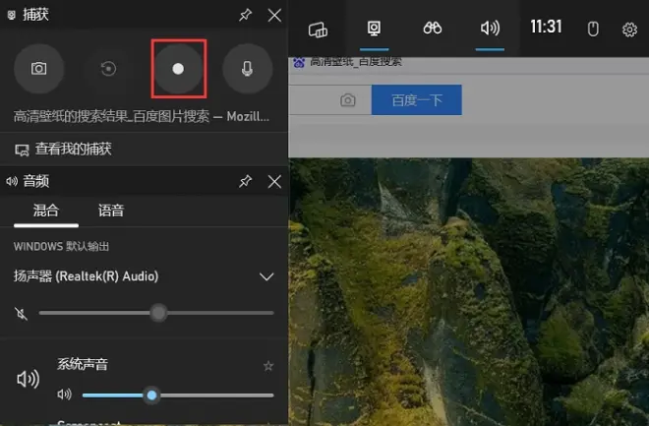Favorite 系统声音 with the star icon
The height and width of the screenshot is (426, 649).
268,366
